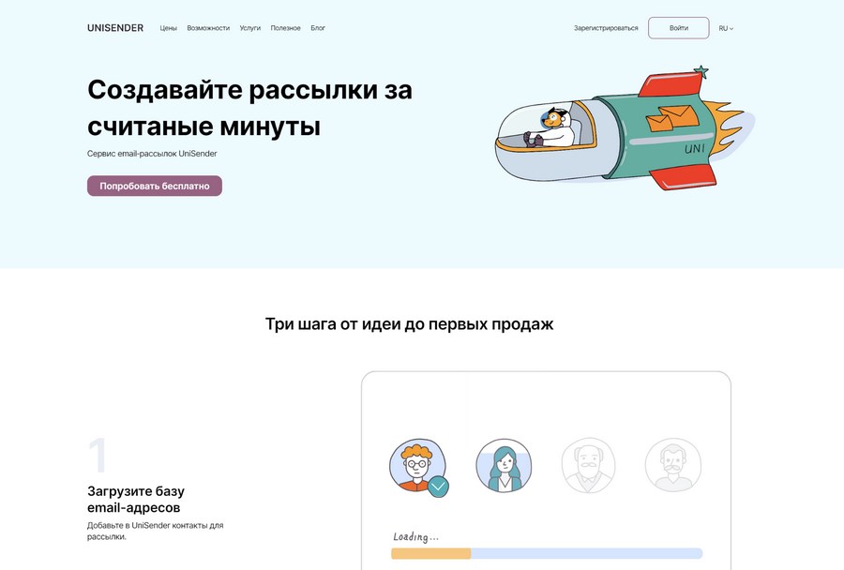Open the Услуги menu item
The image size is (844, 570).
(x=250, y=28)
